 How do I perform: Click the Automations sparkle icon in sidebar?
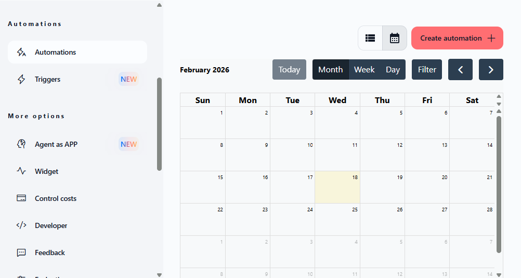pyautogui.click(x=21, y=52)
